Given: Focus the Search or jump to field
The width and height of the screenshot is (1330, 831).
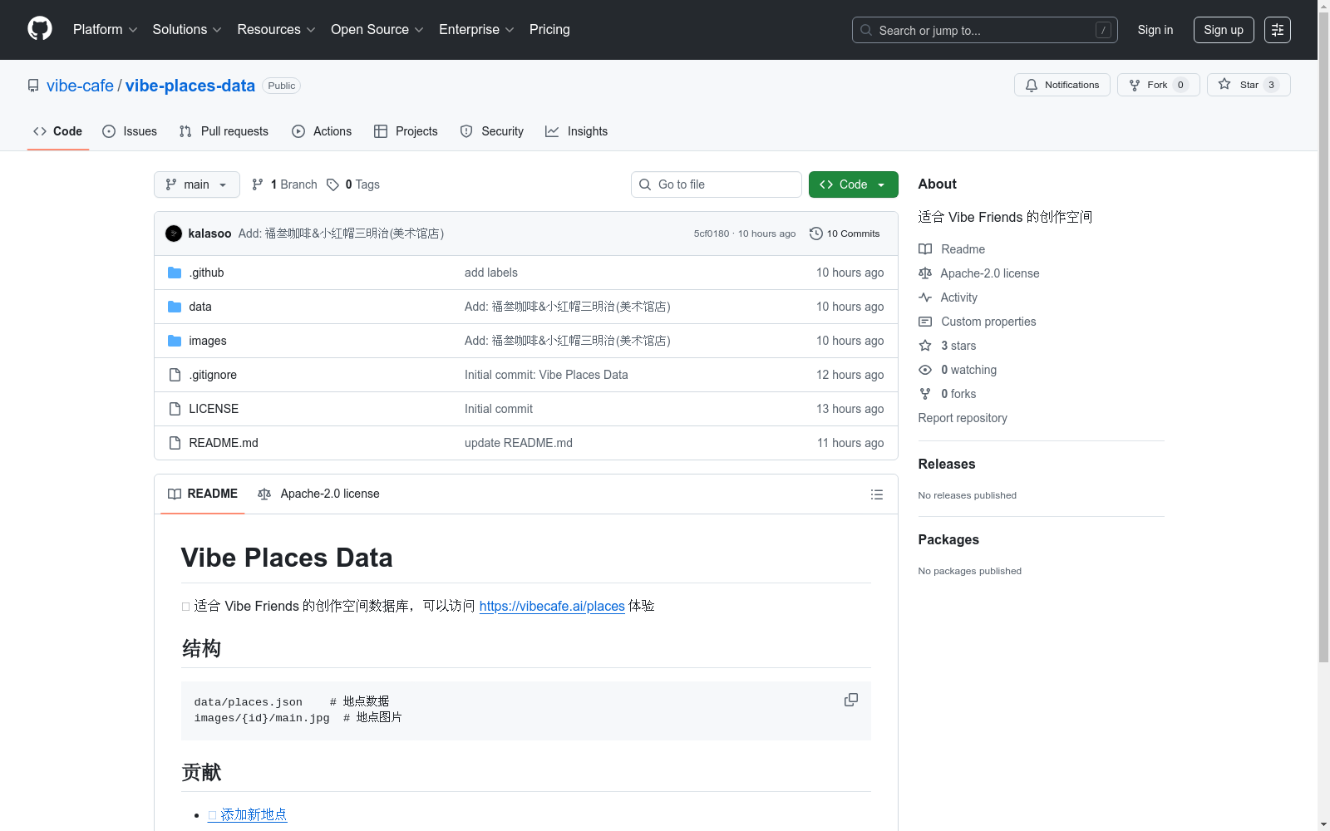Looking at the screenshot, I should pyautogui.click(x=985, y=30).
